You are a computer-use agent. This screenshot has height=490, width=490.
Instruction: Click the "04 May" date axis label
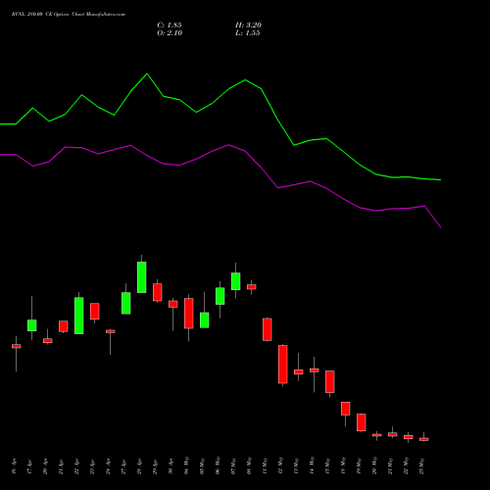186,465
